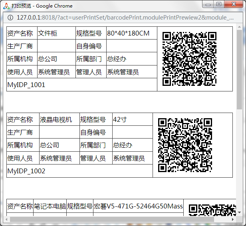This screenshot has height=226, width=246.
Task: Click the 80*40*180CM specification cell
Action: (131, 33)
